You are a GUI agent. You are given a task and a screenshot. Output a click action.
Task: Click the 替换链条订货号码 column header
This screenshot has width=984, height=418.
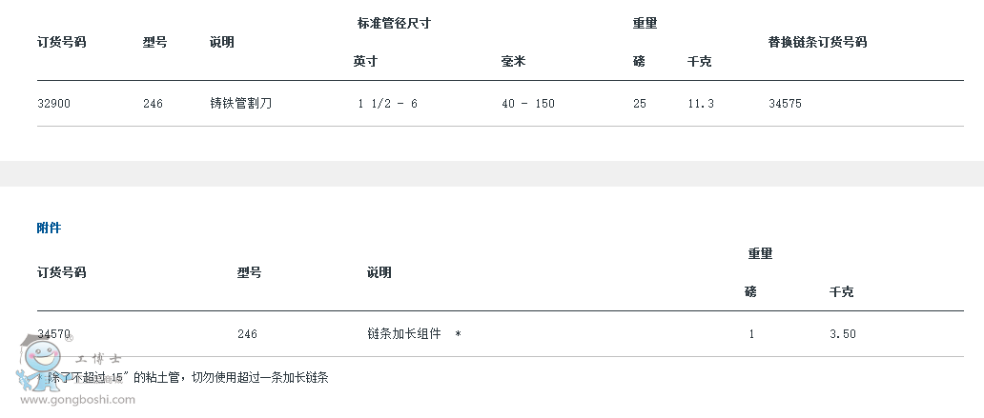click(818, 43)
